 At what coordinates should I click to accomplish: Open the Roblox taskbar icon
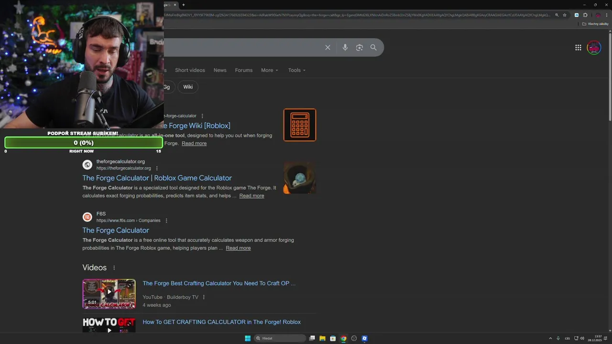click(364, 338)
